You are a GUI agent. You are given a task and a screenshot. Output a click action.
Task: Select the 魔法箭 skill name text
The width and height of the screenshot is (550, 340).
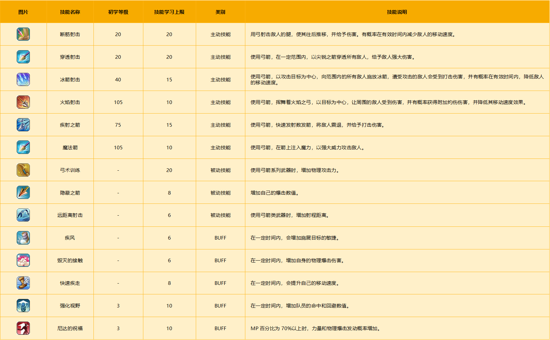click(70, 148)
